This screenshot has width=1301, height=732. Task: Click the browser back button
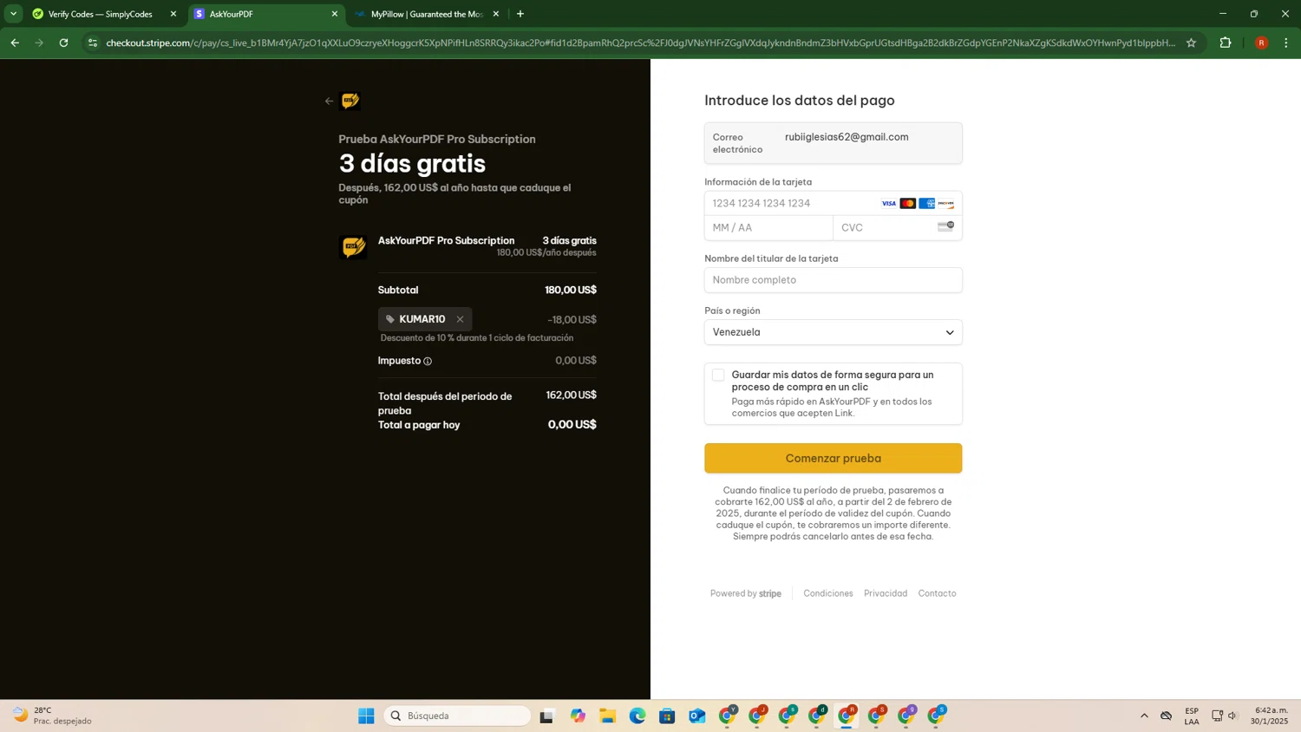[15, 42]
